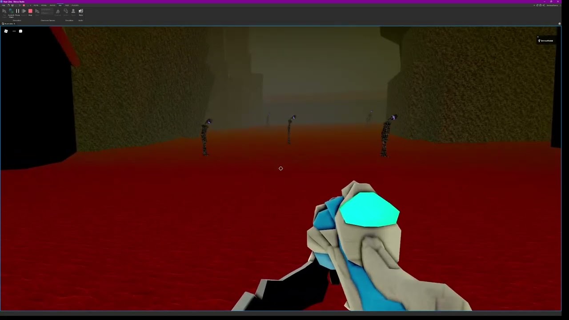Click the icon left of the help button
Image resolution: width=569 pixels, height=320 pixels.
(x=537, y=5)
